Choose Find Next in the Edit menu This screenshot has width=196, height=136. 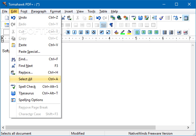click(35, 66)
